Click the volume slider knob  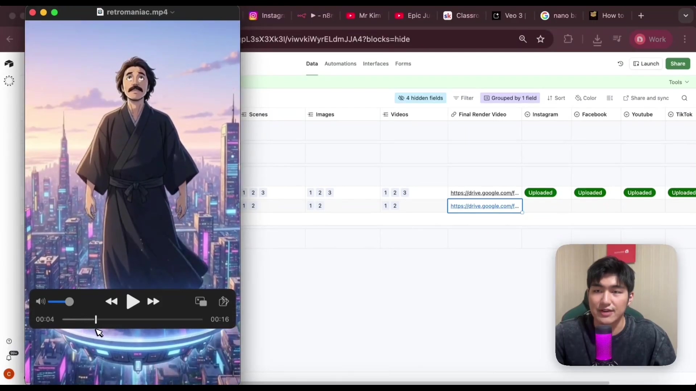coord(70,302)
